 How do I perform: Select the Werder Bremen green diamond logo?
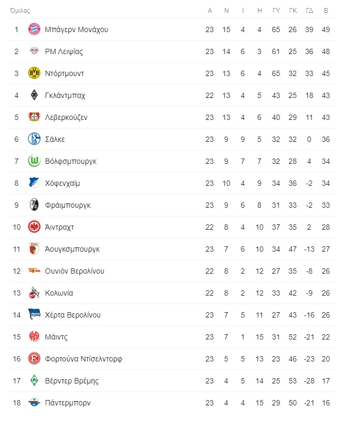tap(34, 381)
